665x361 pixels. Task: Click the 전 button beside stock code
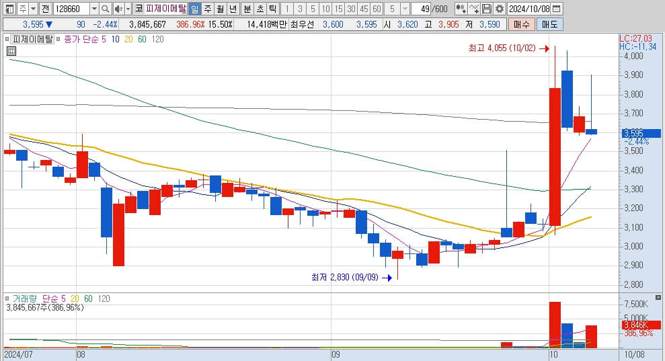tap(46, 9)
